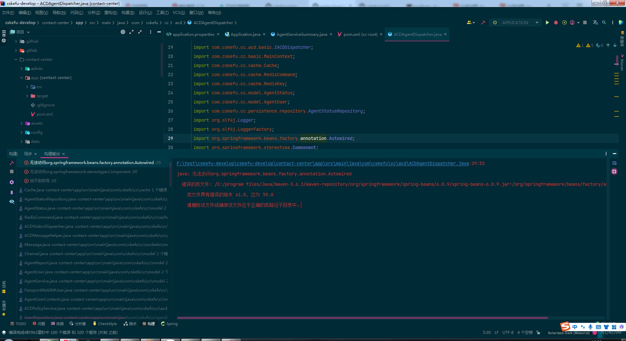Start the debugger with the bug icon
The height and width of the screenshot is (341, 626).
556,22
